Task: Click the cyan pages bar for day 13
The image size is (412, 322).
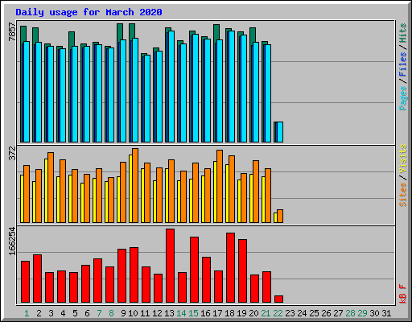Action: click(171, 86)
